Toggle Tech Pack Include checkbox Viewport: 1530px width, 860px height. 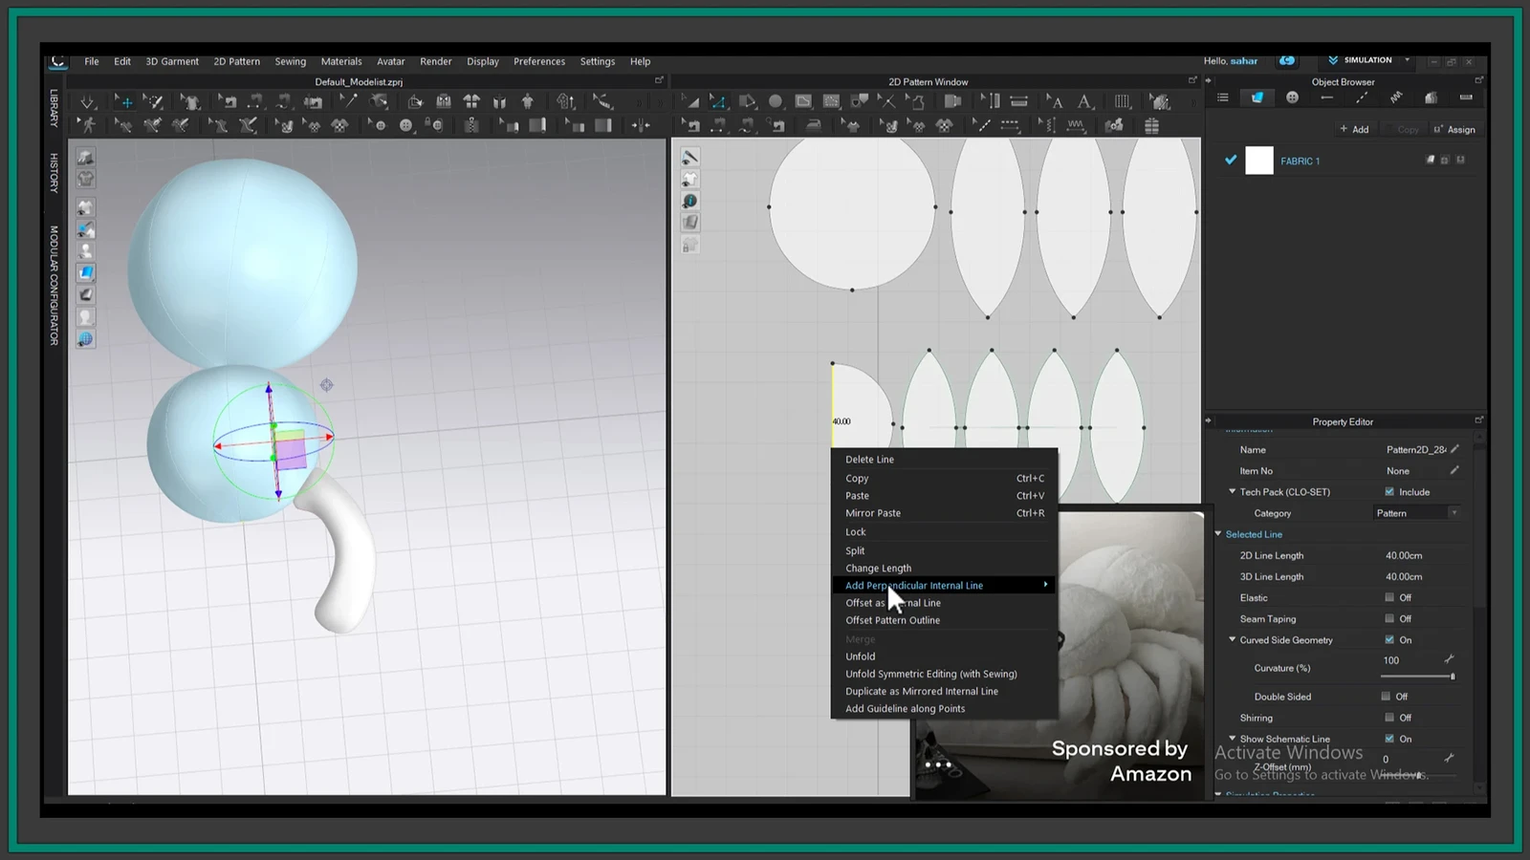click(x=1389, y=492)
